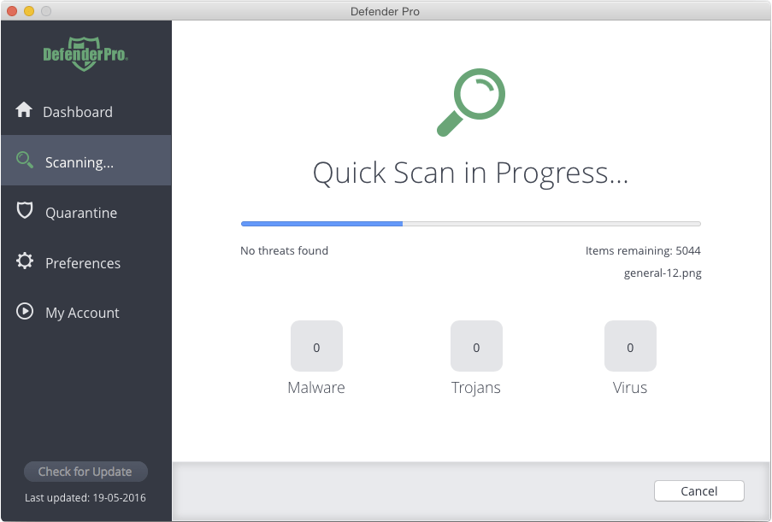
Task: Minimize the Defender Pro window
Action: pos(29,11)
